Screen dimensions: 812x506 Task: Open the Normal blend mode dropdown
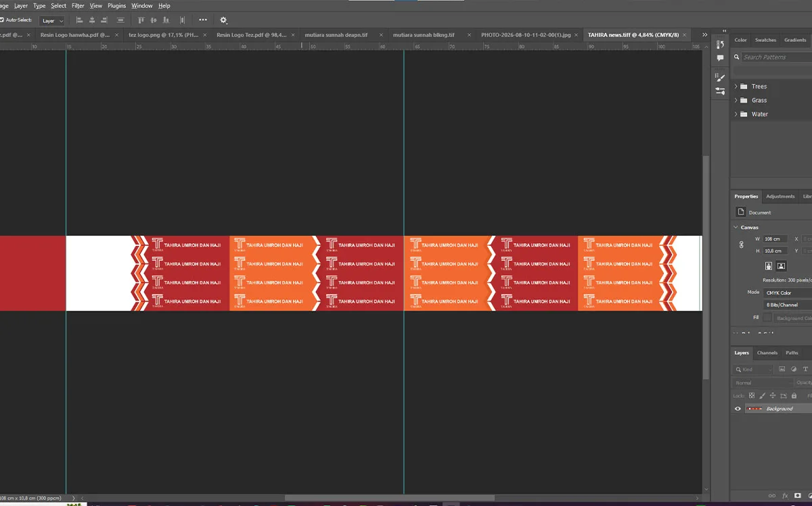click(763, 382)
